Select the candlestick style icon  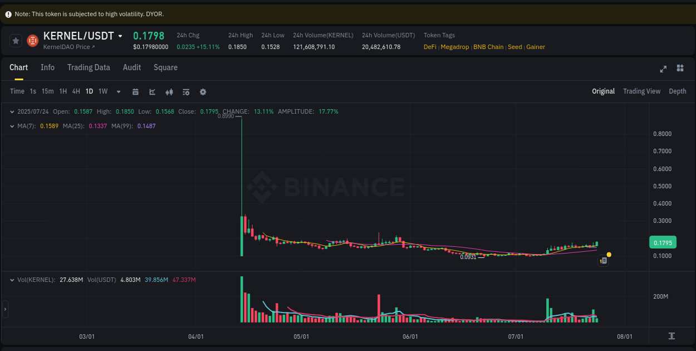click(169, 91)
